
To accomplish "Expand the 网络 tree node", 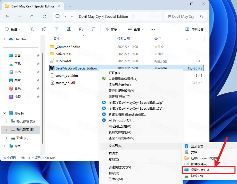I will (5, 146).
